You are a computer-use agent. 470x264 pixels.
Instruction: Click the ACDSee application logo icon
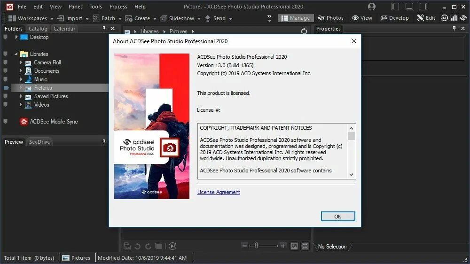point(9,7)
